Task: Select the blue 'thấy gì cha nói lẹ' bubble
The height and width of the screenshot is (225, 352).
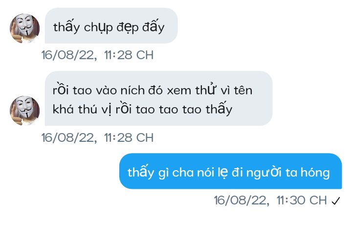Action: pos(231,171)
